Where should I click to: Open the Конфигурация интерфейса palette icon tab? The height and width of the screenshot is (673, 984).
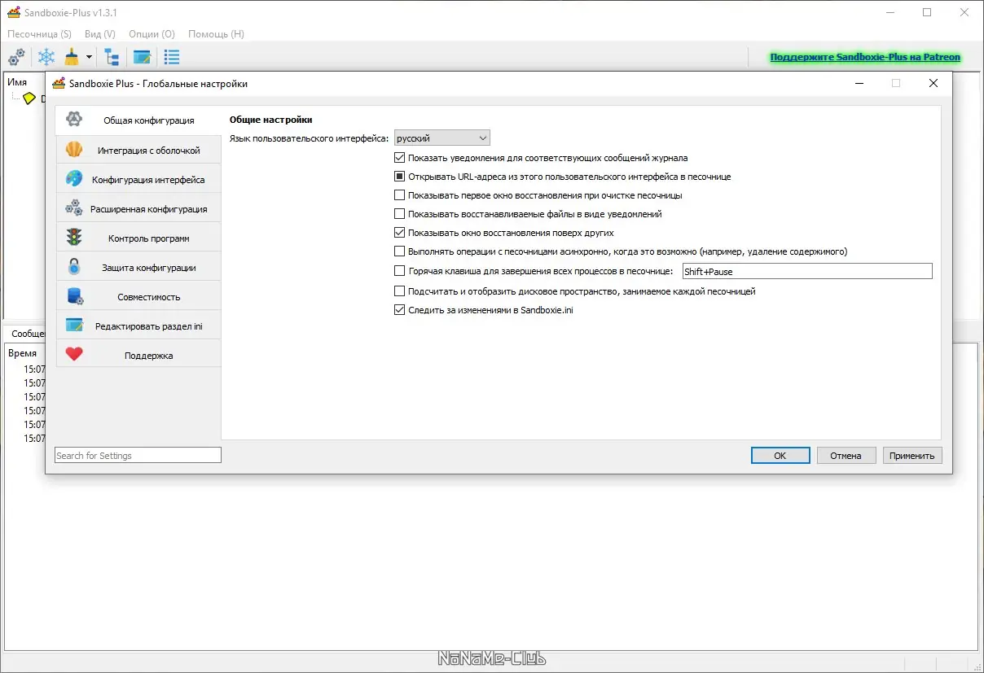click(138, 180)
